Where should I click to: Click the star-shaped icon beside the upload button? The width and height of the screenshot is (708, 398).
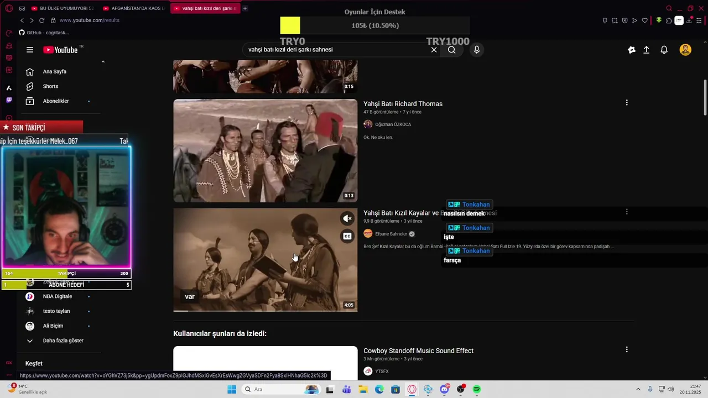(x=632, y=50)
